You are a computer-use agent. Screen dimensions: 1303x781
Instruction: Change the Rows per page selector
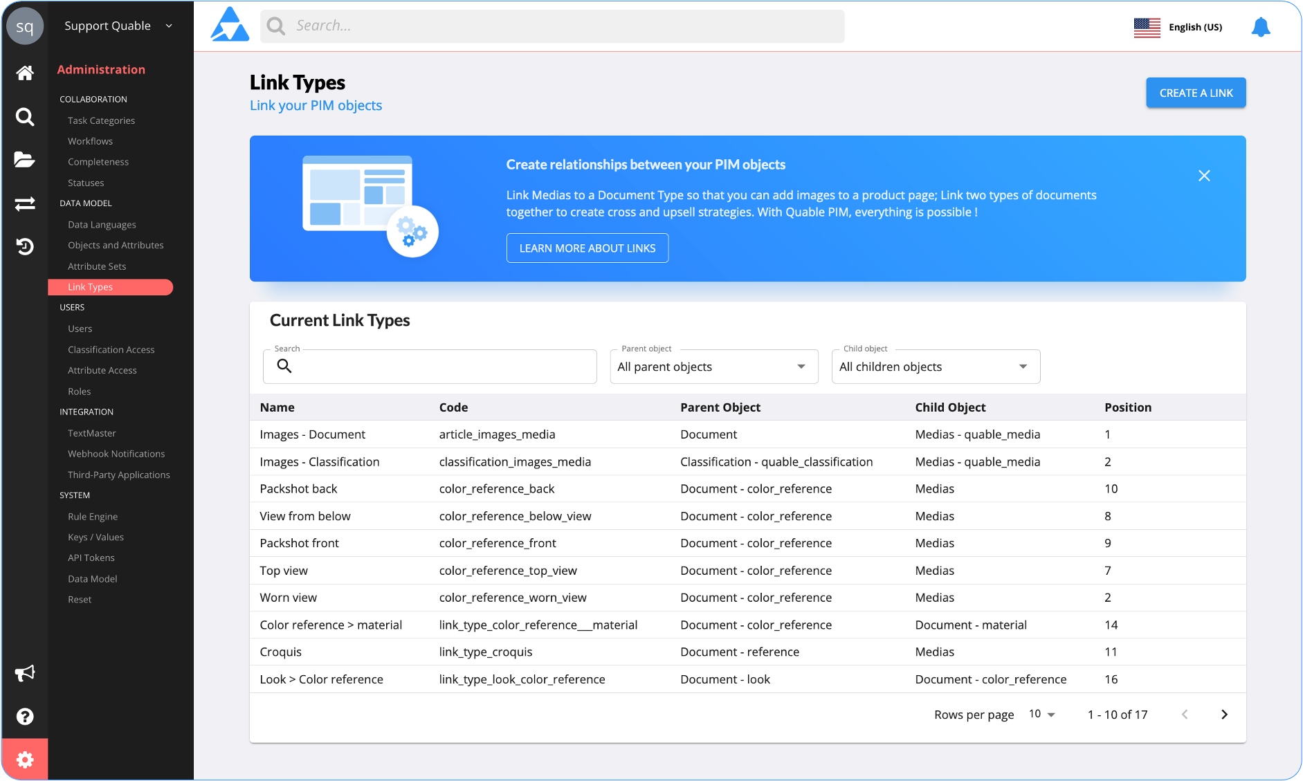click(1041, 714)
